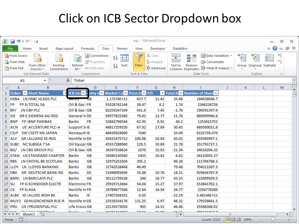The width and height of the screenshot is (299, 224).
Task: Expand the formula bar
Action: coord(294,80)
